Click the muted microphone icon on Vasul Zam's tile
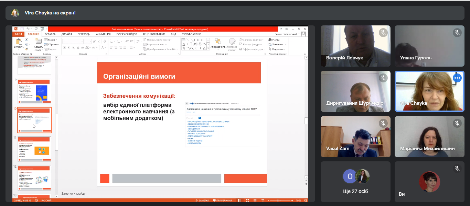 coord(383,123)
